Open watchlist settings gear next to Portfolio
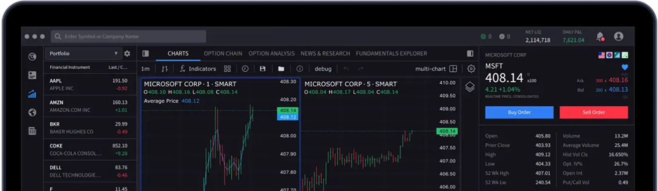 tap(127, 53)
